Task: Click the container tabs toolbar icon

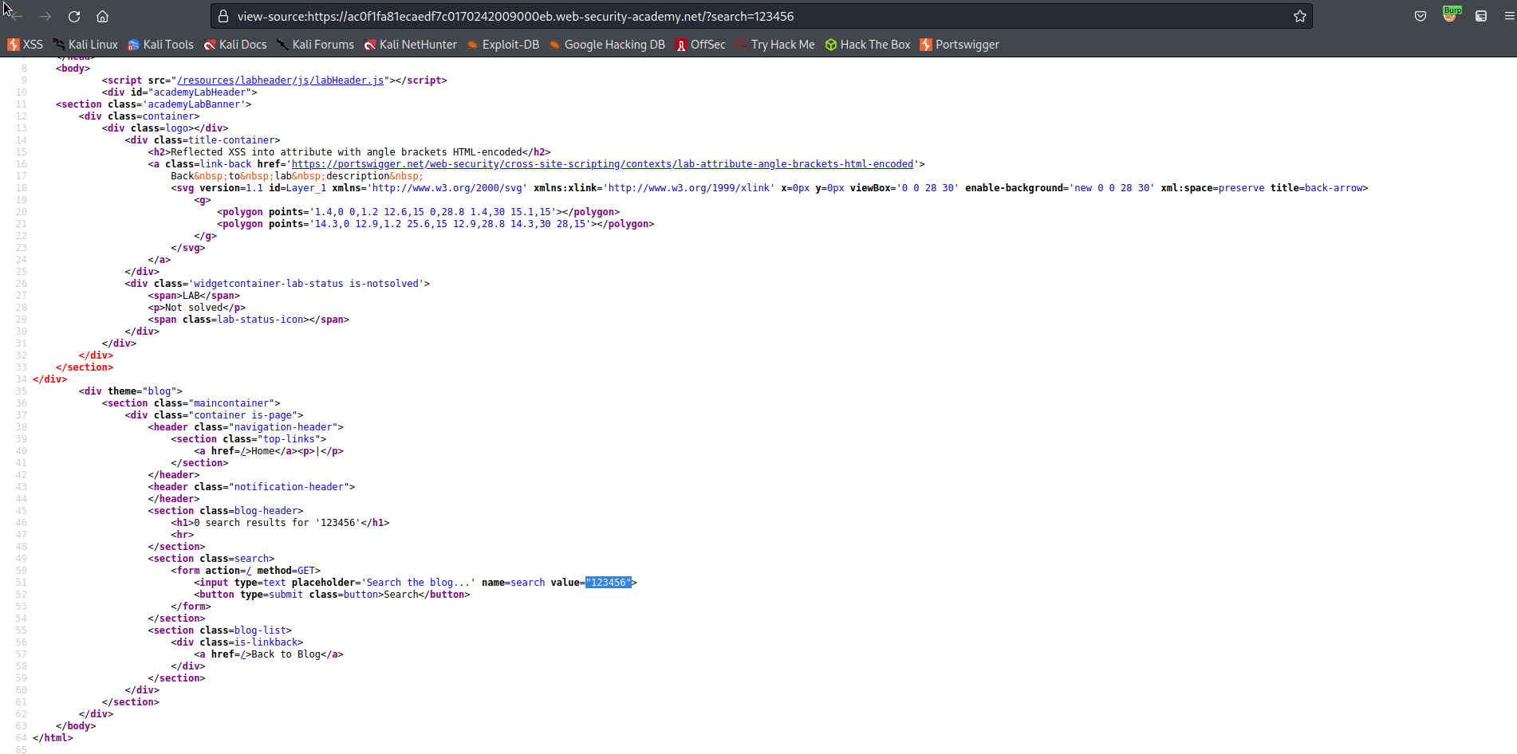Action: [1481, 16]
